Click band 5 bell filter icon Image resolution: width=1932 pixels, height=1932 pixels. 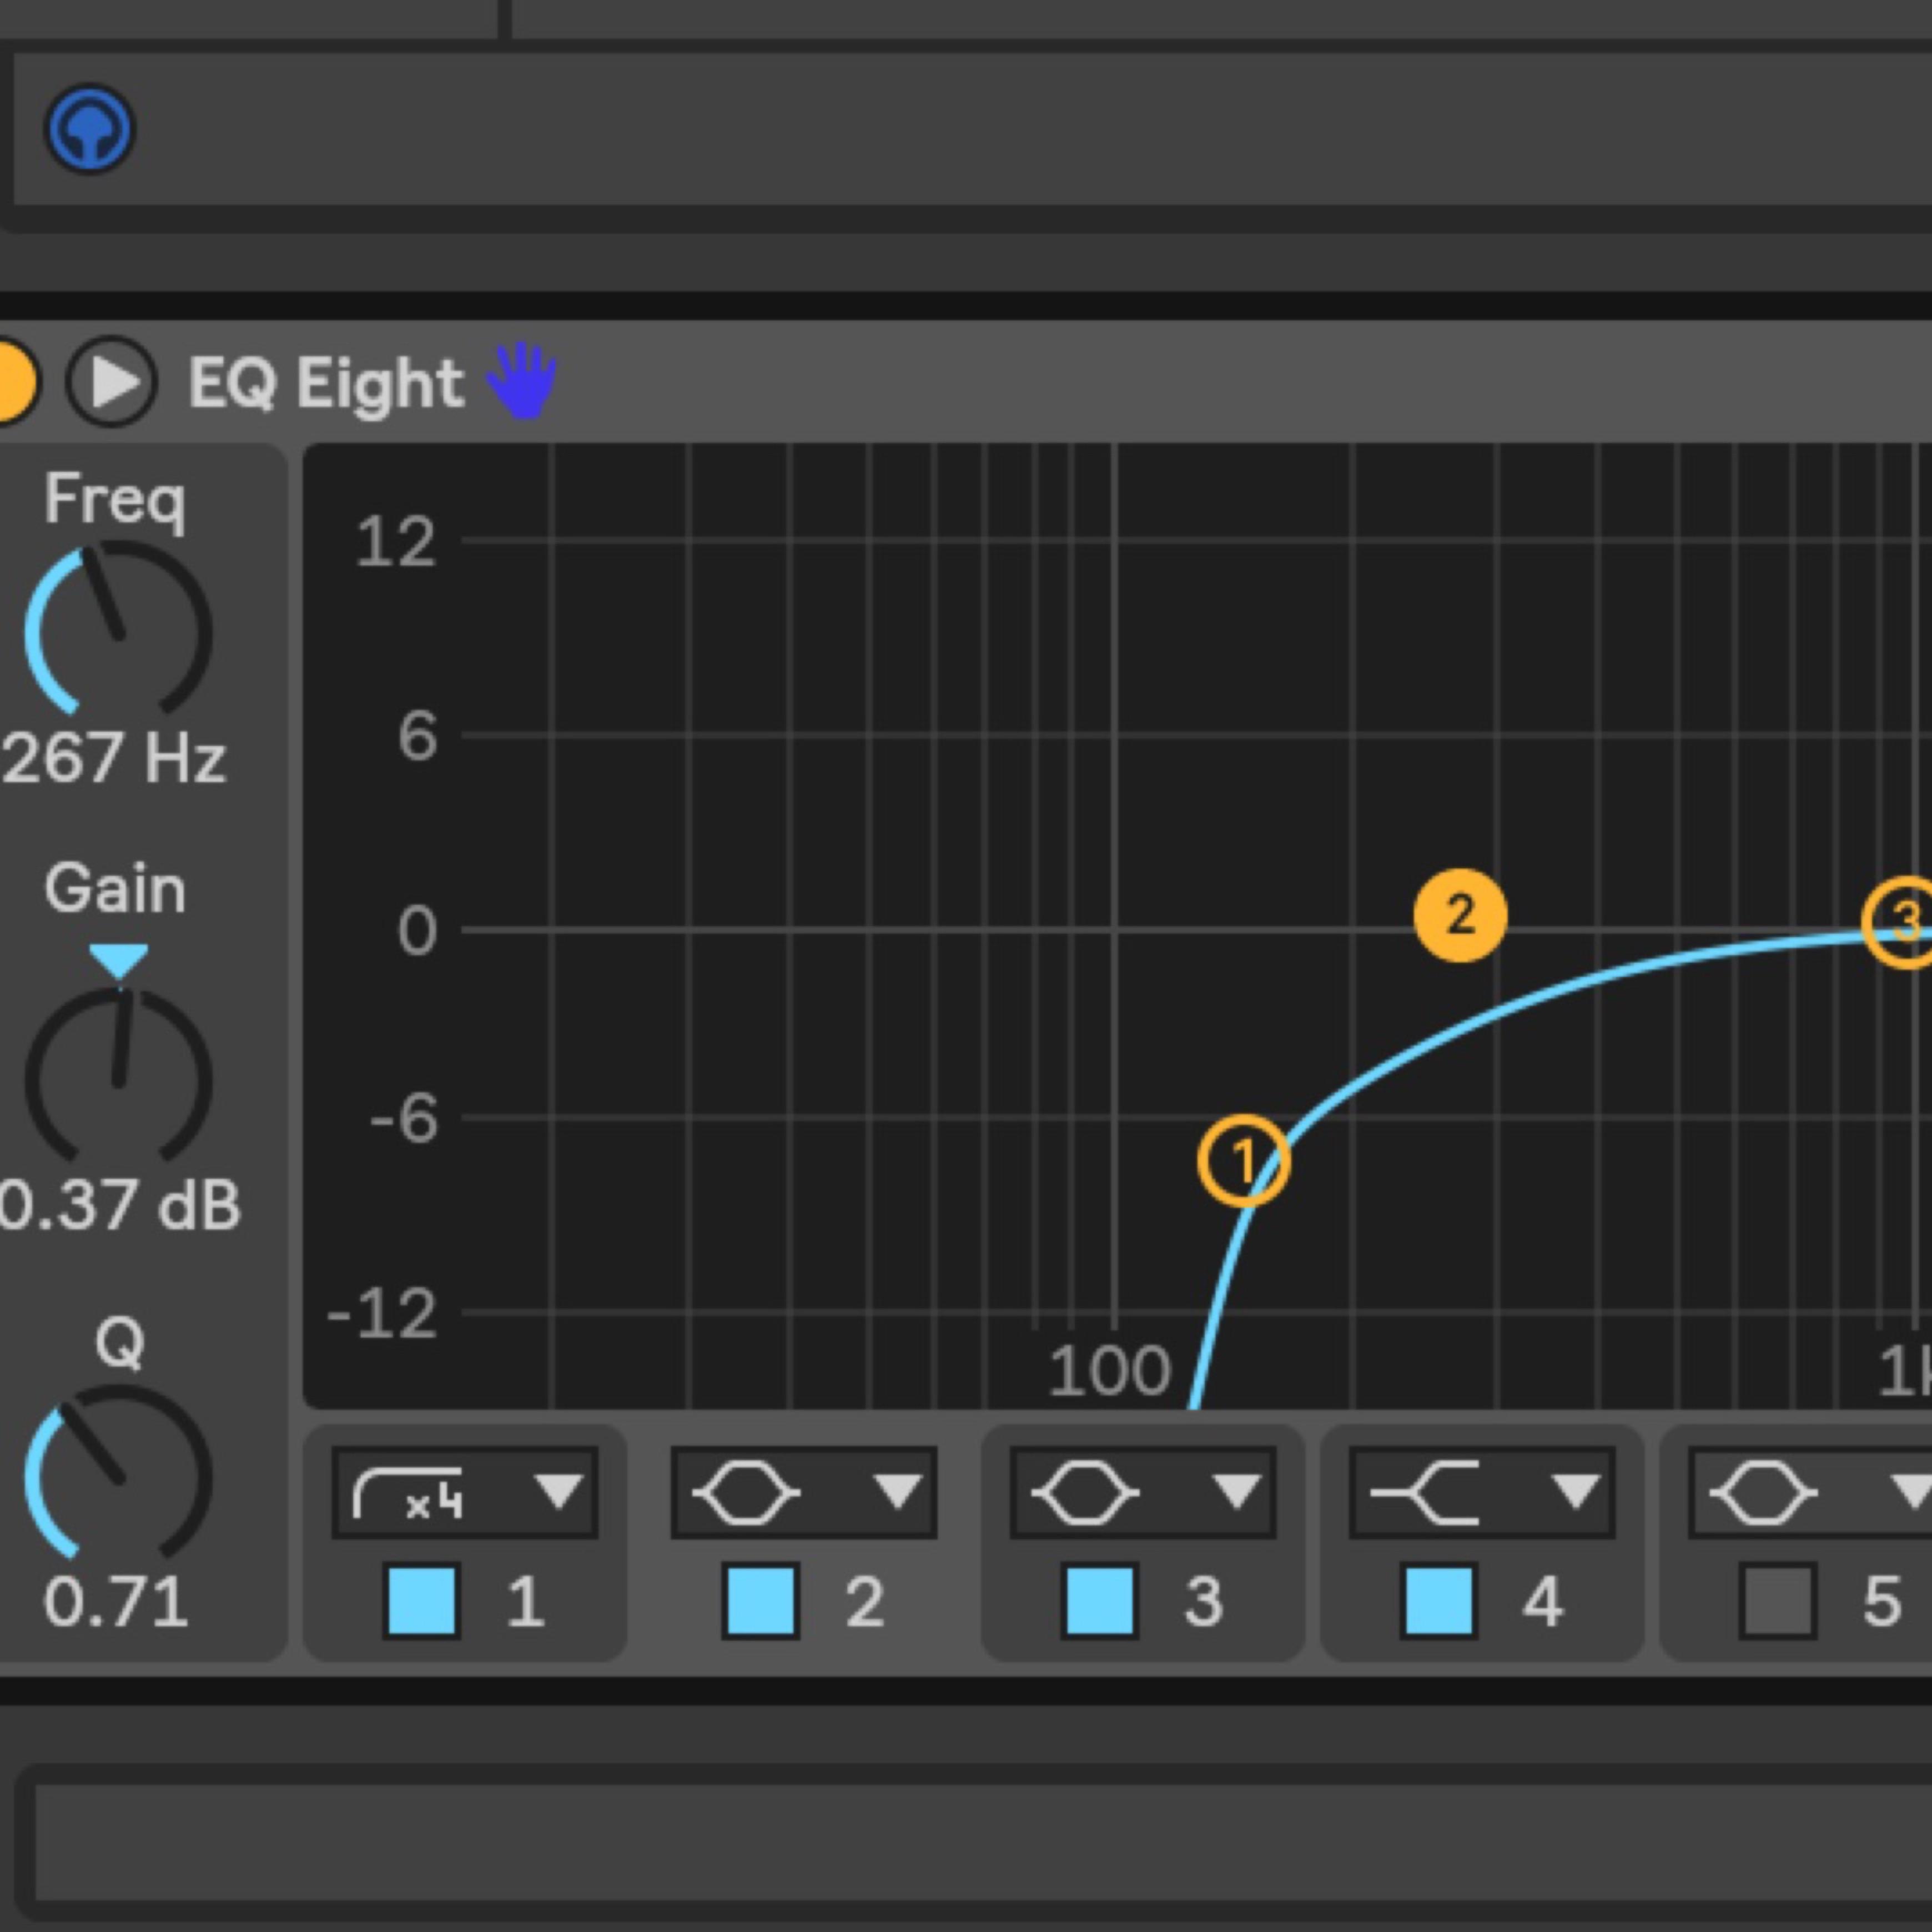[x=1763, y=1493]
